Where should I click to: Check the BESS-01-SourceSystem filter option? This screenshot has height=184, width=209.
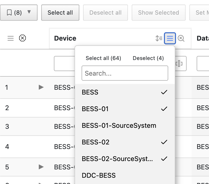click(x=125, y=126)
